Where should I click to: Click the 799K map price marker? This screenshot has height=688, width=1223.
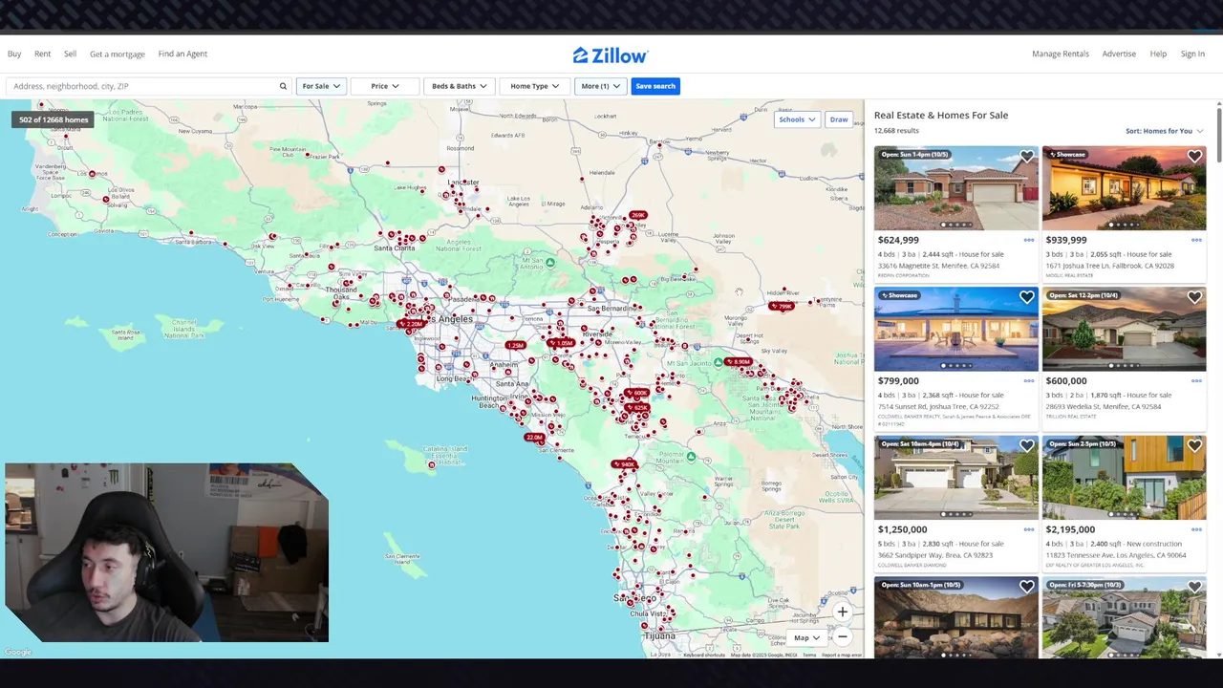click(x=781, y=307)
